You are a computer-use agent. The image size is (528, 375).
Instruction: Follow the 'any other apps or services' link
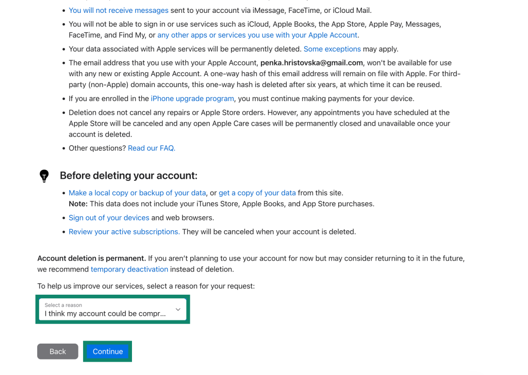click(x=257, y=35)
